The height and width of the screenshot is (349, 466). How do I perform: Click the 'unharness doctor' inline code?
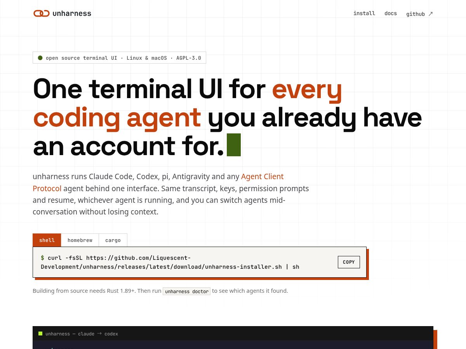(186, 291)
